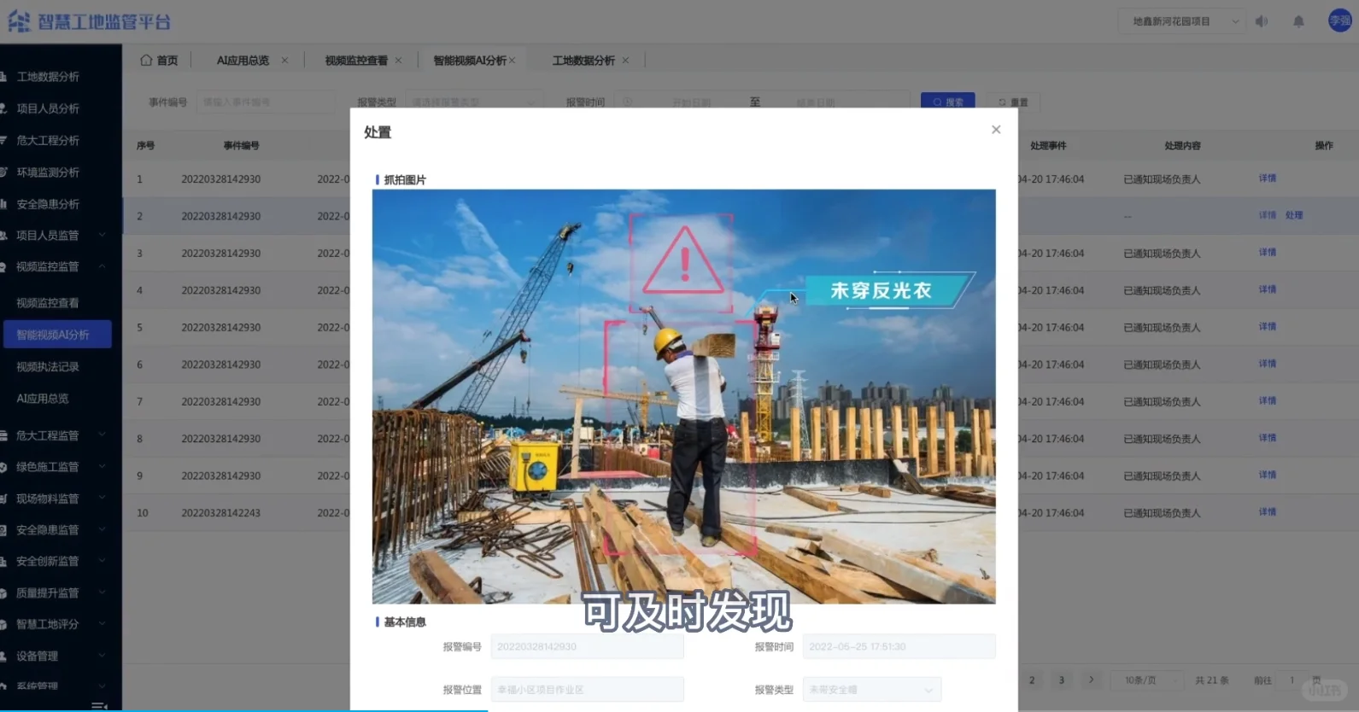Expand the 危大工程监管 sidebar menu

[102, 435]
